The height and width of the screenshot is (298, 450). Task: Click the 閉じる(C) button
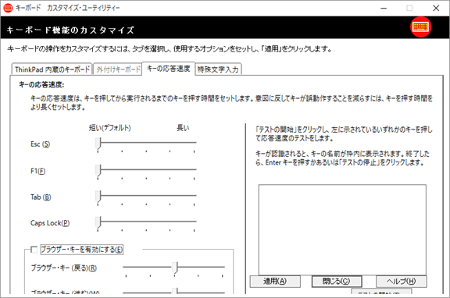[337, 281]
